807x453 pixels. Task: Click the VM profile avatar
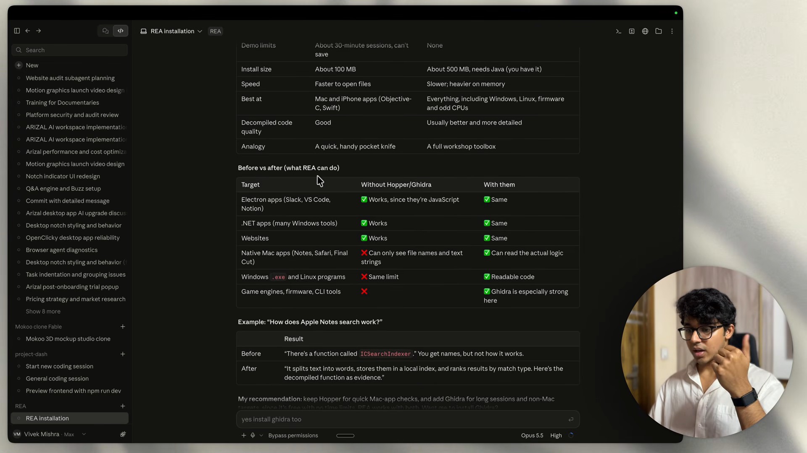click(17, 434)
